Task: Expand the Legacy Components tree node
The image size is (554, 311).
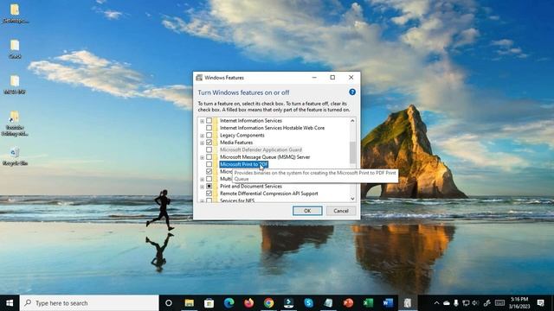Action: pos(202,136)
